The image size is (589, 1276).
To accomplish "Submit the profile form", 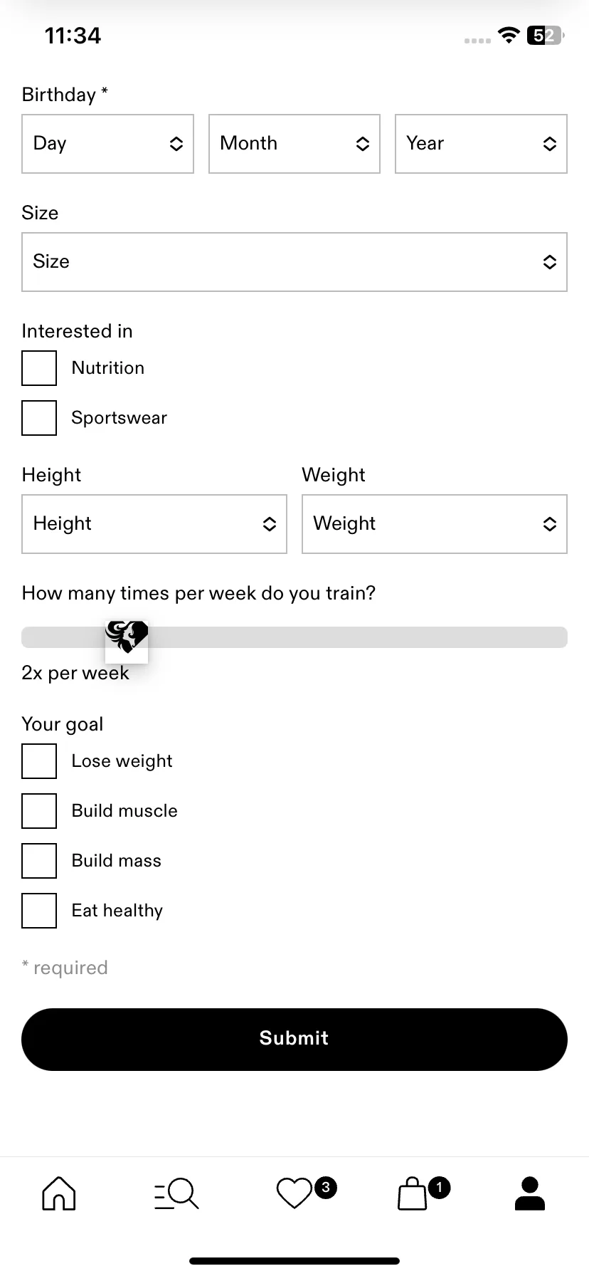I will pos(294,1039).
